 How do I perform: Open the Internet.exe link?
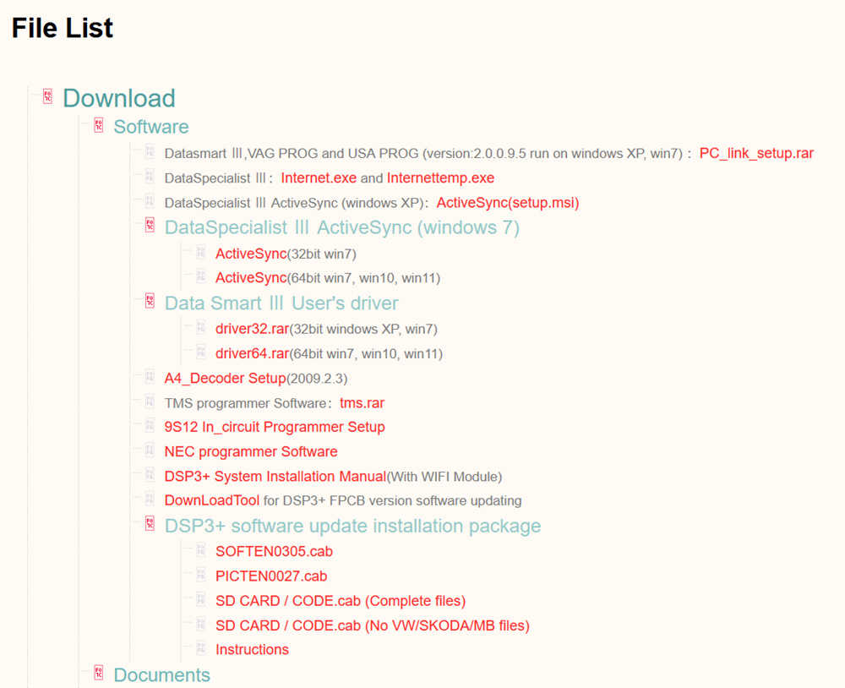[319, 178]
